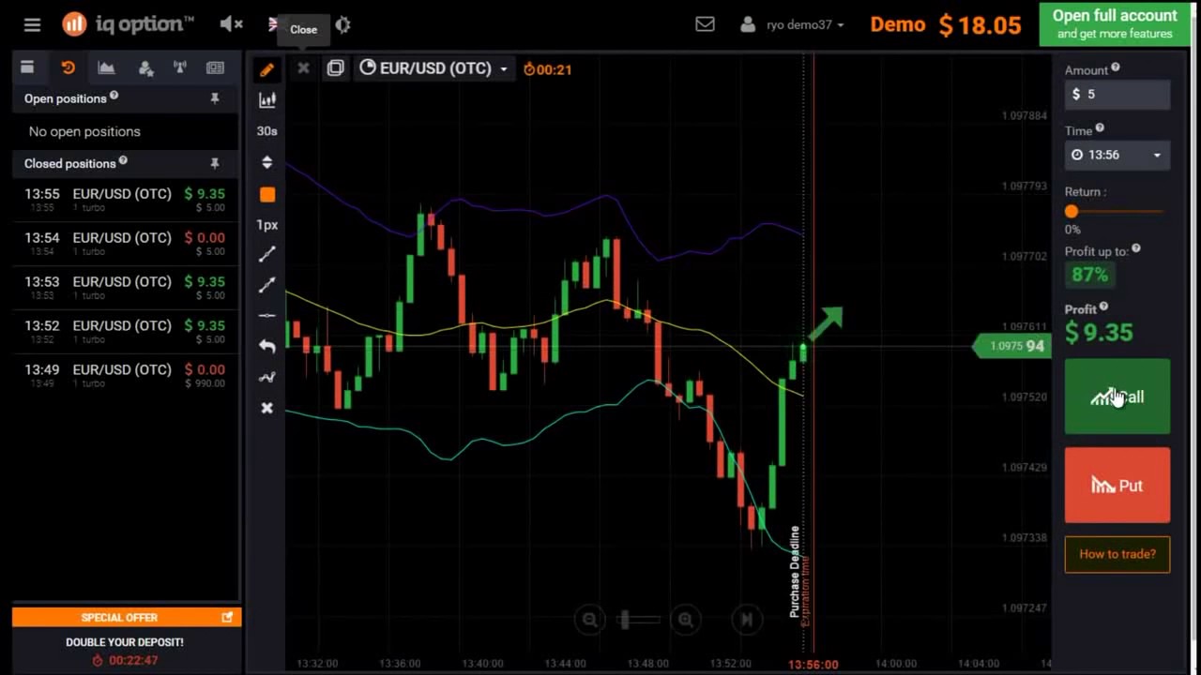
Task: Remove drawings with toolbar X icon
Action: click(267, 408)
